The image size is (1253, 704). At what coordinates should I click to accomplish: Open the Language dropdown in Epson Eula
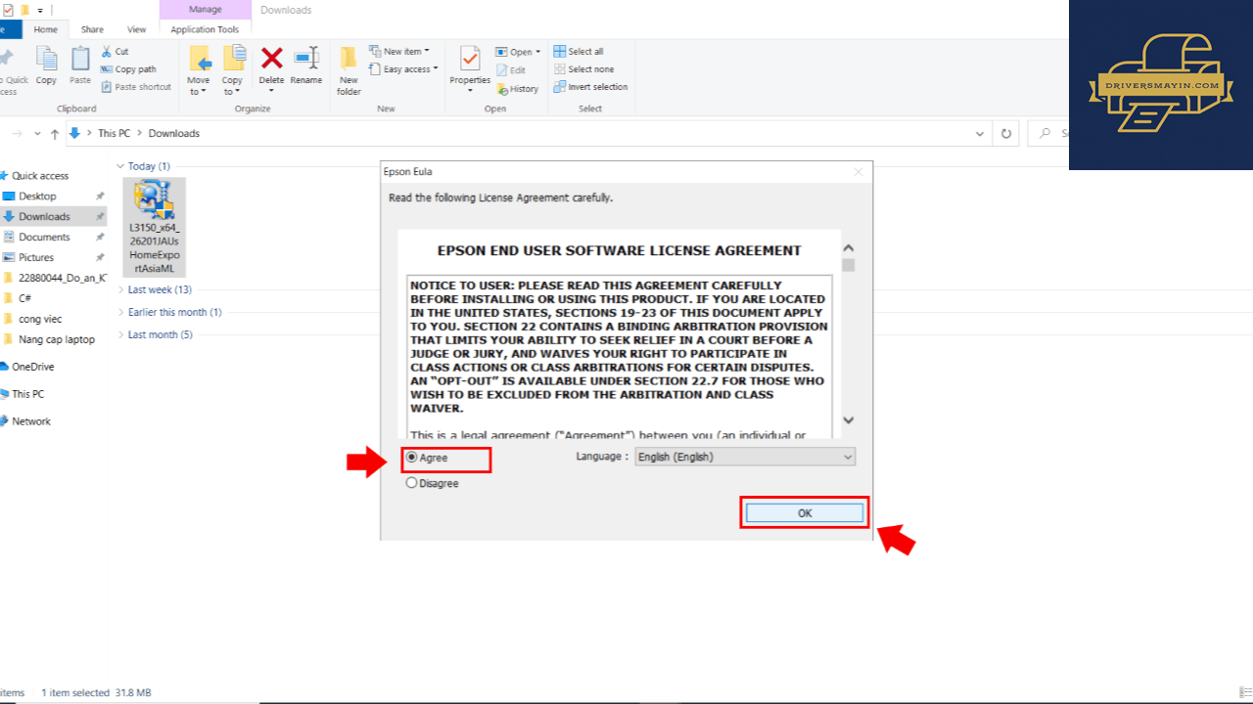(x=745, y=457)
